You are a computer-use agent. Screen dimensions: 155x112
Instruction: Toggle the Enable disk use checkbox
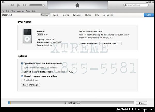[x=22, y=80]
